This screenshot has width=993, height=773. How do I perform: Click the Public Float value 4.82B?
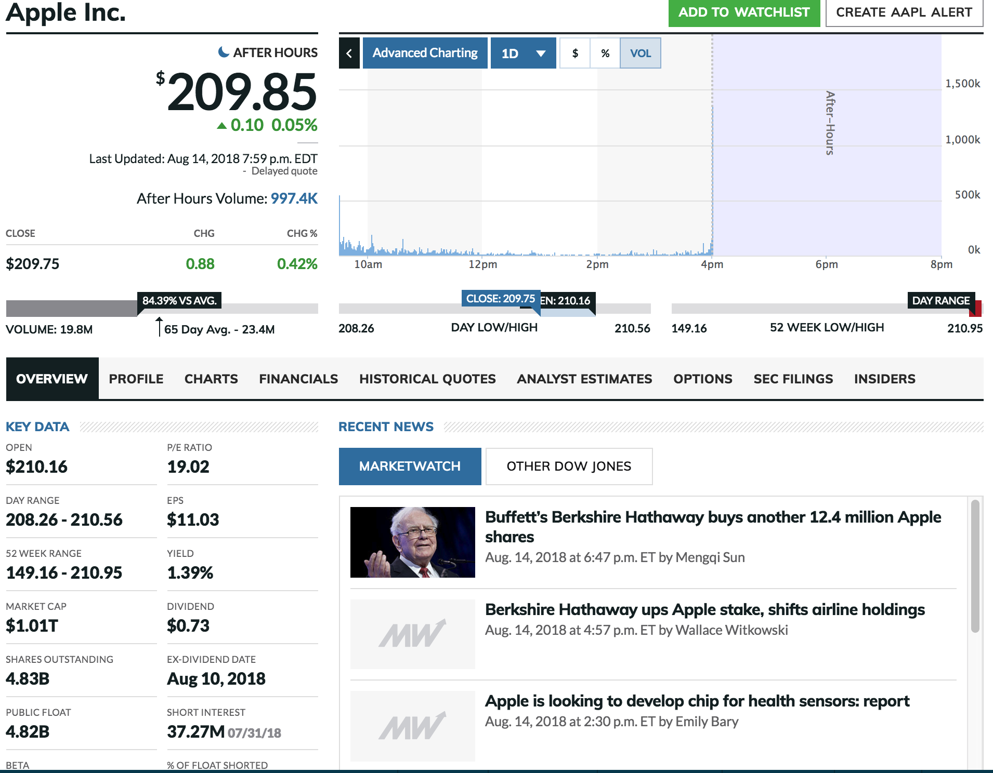click(x=28, y=731)
